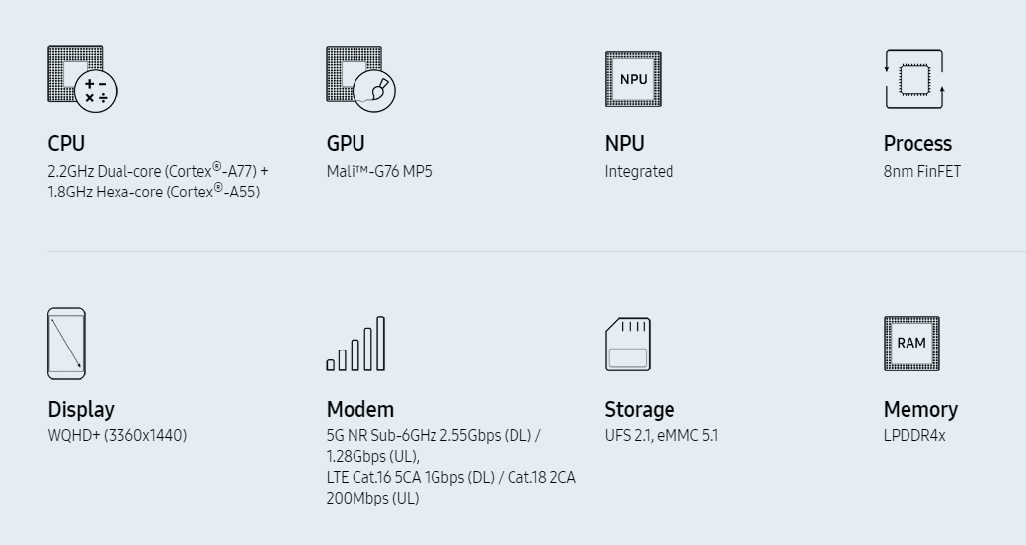The image size is (1026, 545).
Task: Click the Display smartphone icon
Action: point(67,344)
